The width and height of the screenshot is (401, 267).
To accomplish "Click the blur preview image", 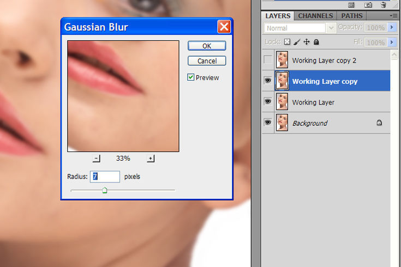I will [123, 96].
